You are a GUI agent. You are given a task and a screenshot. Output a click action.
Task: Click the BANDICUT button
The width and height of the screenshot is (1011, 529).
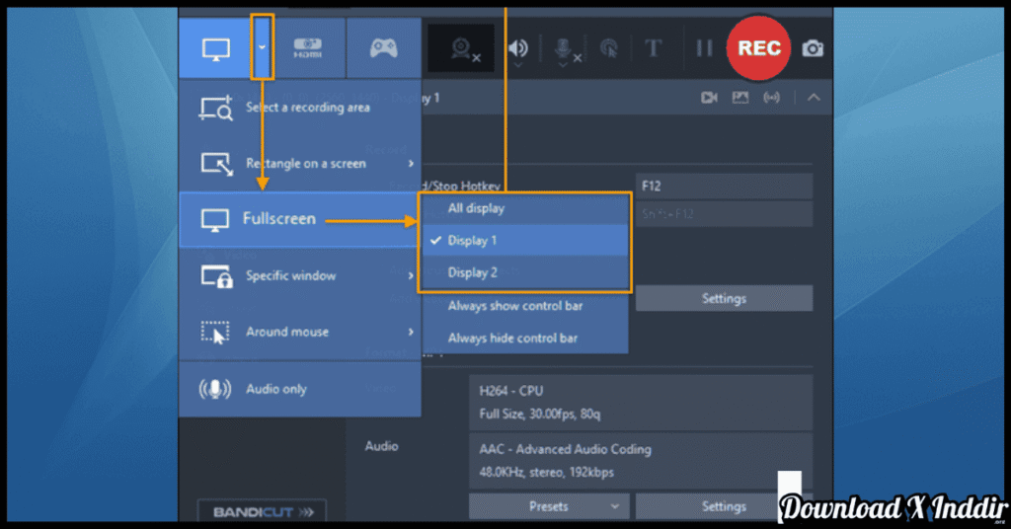click(x=254, y=512)
